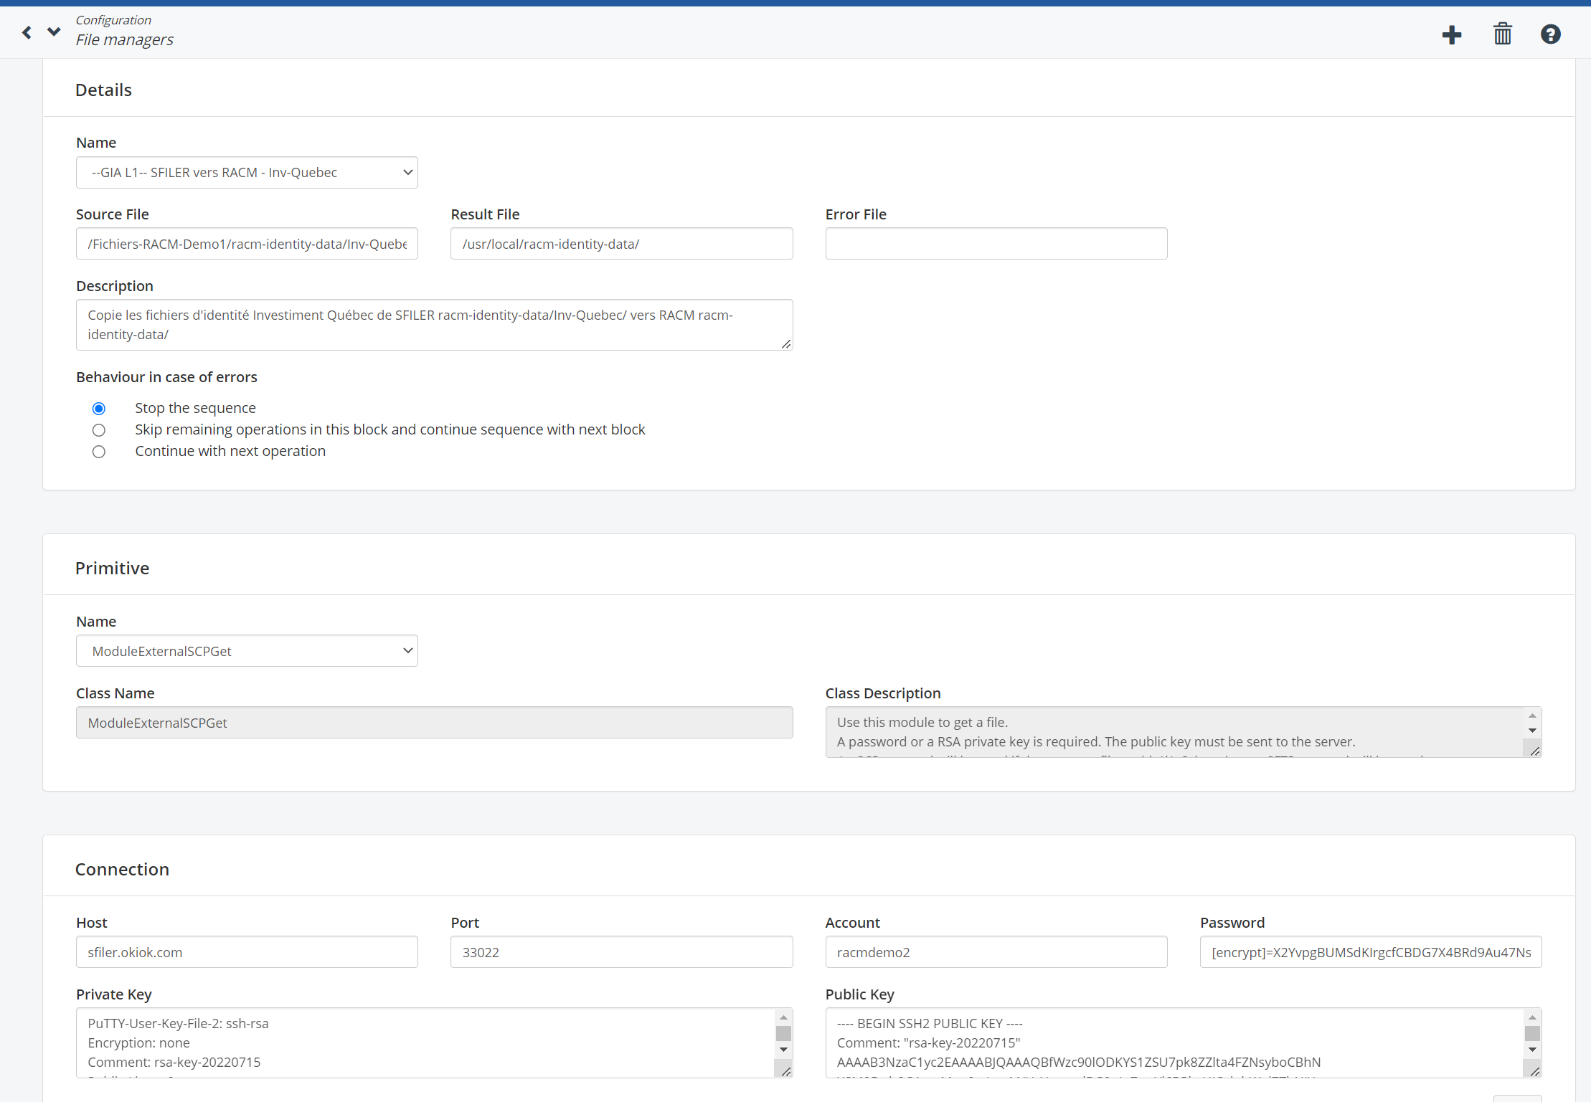Click Behaviour in case of errors label
This screenshot has height=1102, width=1591.
166,377
